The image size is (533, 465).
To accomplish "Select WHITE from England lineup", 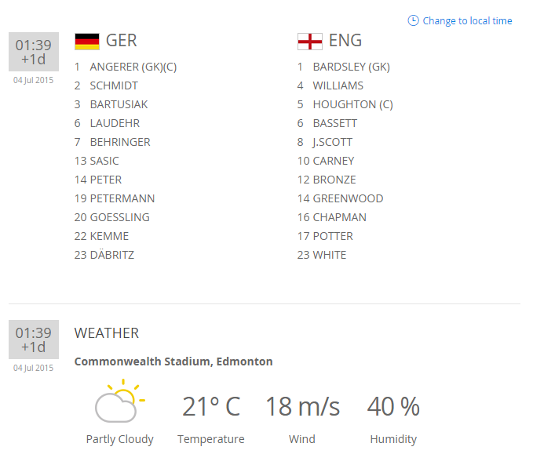I will coord(330,255).
